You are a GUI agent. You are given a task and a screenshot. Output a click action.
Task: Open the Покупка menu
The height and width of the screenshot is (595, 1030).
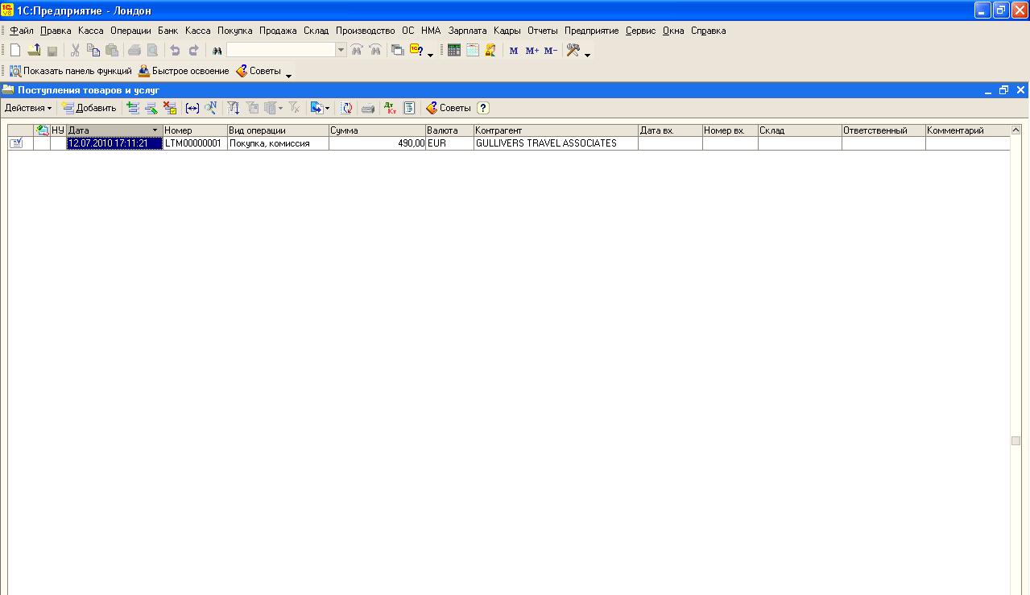(x=234, y=31)
